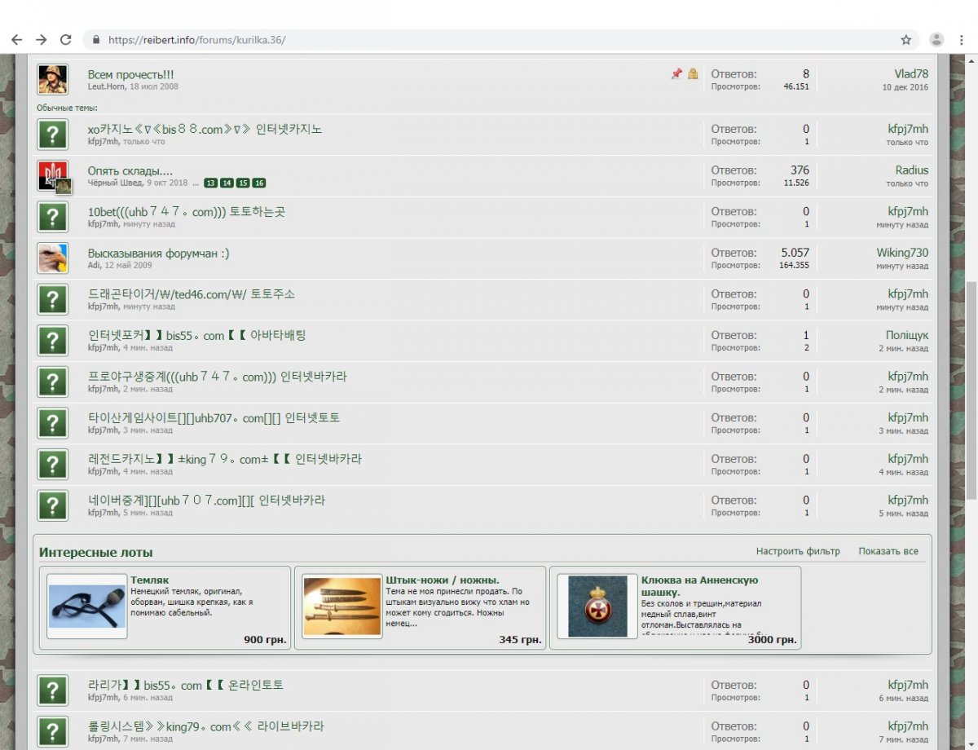Click avatar beside 레전드카지노 king79 thread
This screenshot has width=978, height=750.
(x=53, y=464)
